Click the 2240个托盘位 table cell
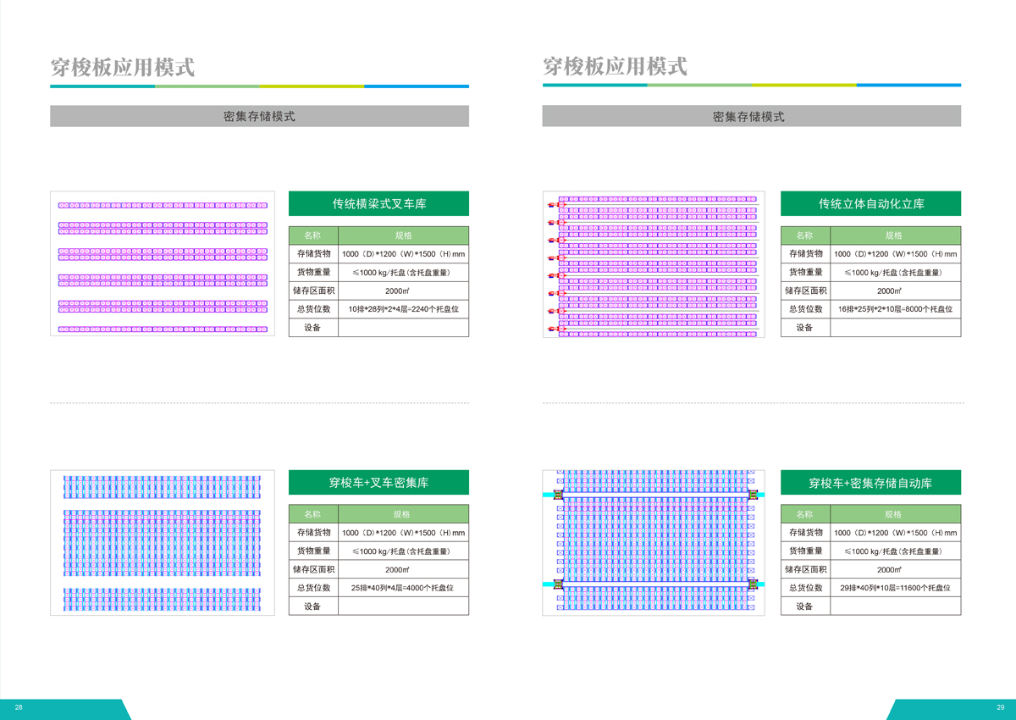Screen dimensions: 1016x720 point(403,309)
